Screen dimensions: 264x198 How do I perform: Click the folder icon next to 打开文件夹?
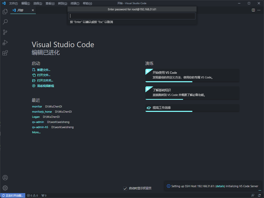(34, 80)
